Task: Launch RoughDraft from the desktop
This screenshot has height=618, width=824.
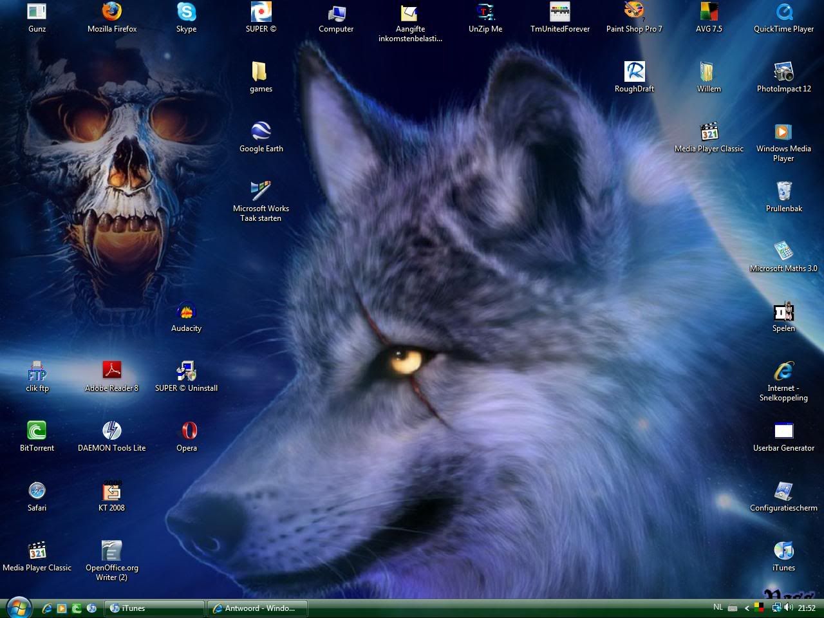Action: click(634, 77)
